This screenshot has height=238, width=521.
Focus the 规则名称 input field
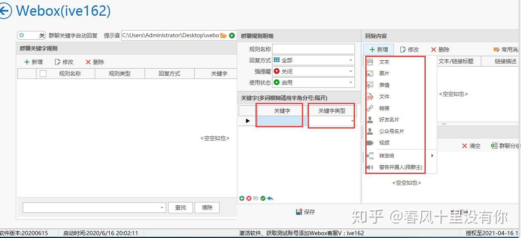[314, 49]
